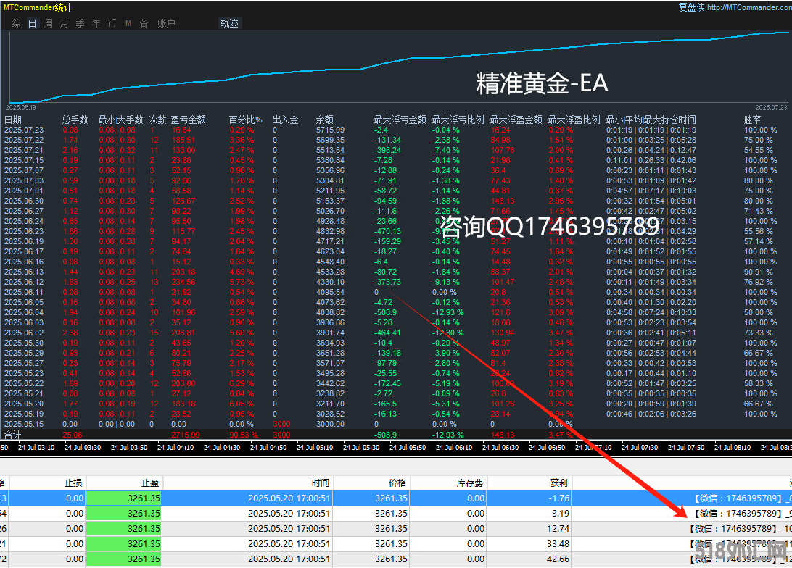Switch to the 账户 account tab
The width and height of the screenshot is (792, 568).
click(x=166, y=23)
